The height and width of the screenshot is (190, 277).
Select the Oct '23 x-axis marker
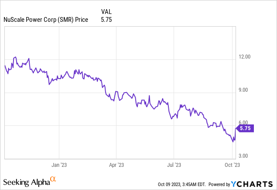(x=232, y=165)
